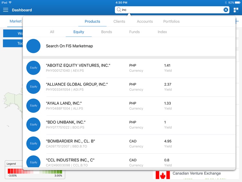The height and width of the screenshot is (182, 242).
Task: Click the 0.8 yield value
Action: (x=167, y=160)
